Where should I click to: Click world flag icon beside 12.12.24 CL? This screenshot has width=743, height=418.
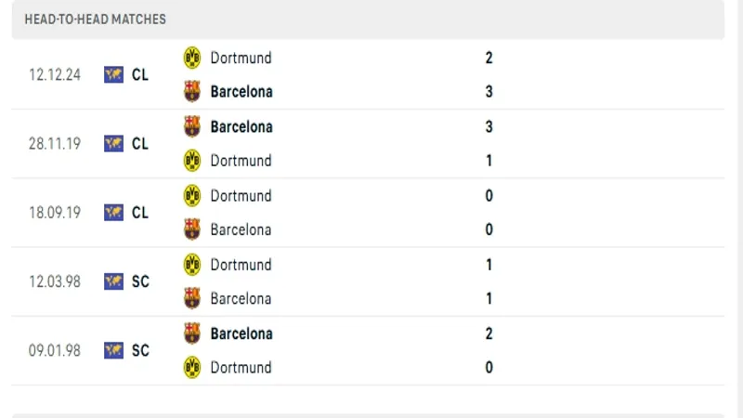[113, 74]
